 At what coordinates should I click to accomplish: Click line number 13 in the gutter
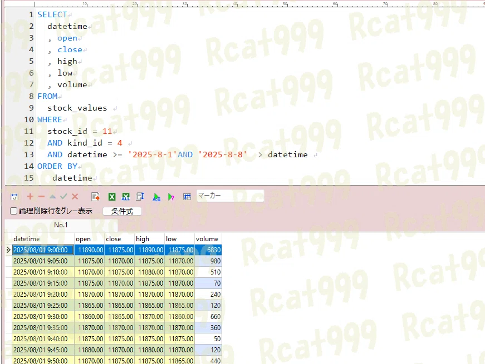click(x=29, y=154)
